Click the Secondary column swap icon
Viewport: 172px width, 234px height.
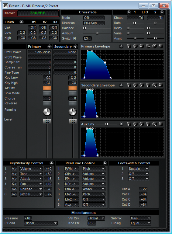(75, 47)
